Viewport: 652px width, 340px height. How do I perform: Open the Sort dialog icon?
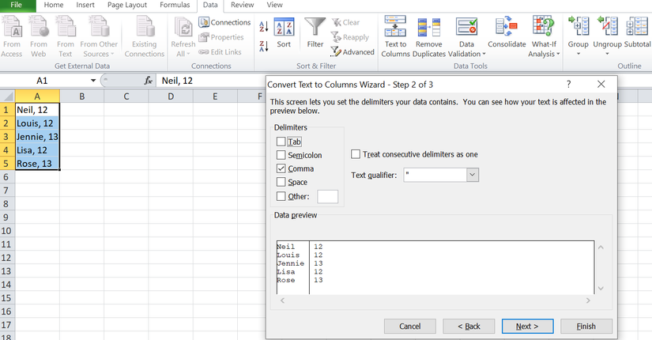pos(284,27)
